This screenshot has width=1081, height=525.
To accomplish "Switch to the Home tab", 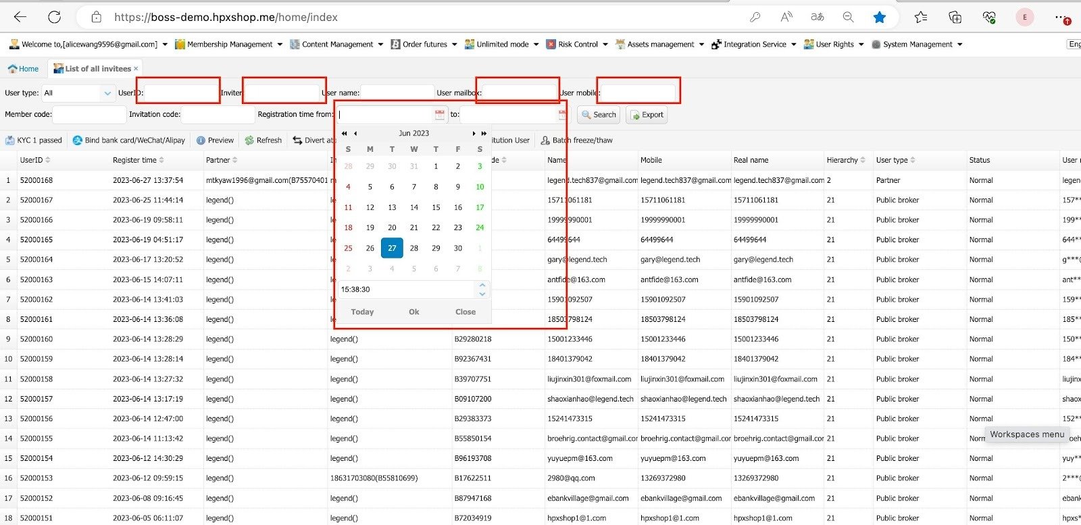I will 23,69.
